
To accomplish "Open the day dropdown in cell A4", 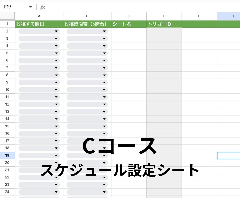I will (56, 46).
